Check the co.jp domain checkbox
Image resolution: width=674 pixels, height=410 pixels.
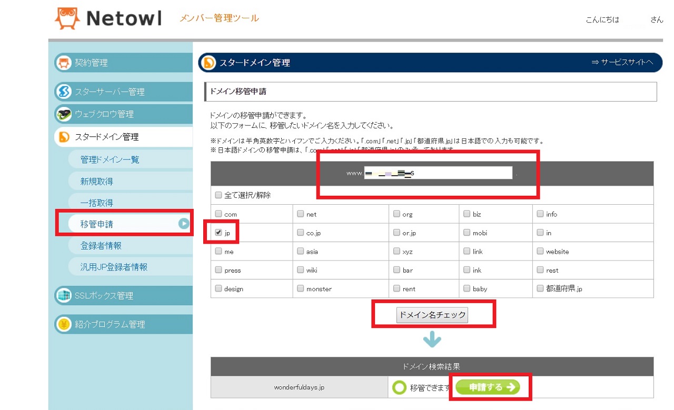pyautogui.click(x=301, y=233)
